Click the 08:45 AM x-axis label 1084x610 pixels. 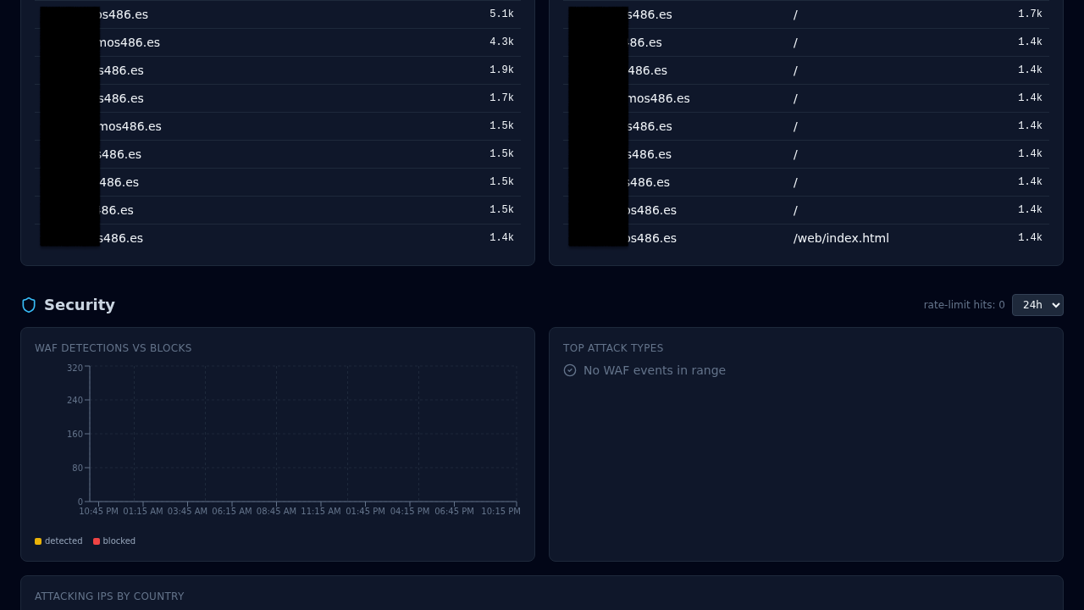click(276, 512)
